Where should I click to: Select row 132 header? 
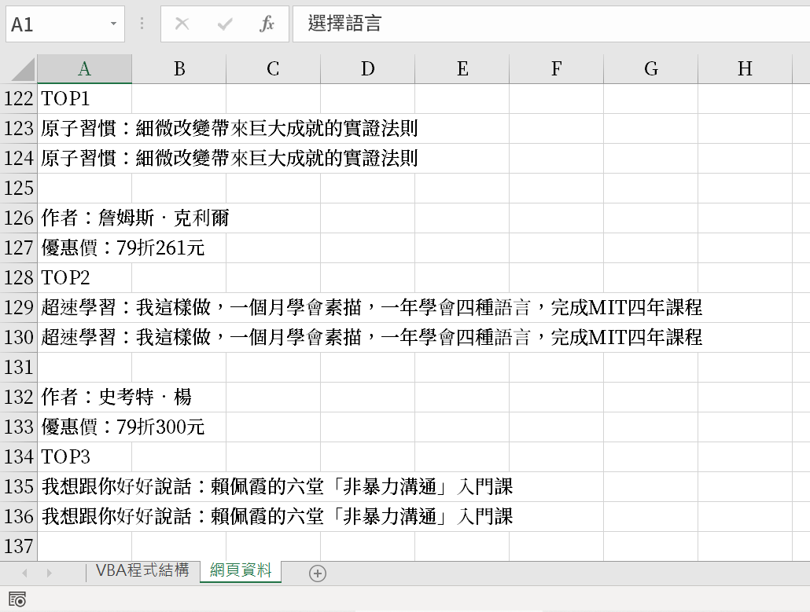(19, 397)
